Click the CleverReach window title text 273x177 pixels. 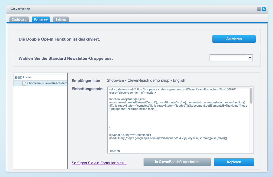click(20, 9)
